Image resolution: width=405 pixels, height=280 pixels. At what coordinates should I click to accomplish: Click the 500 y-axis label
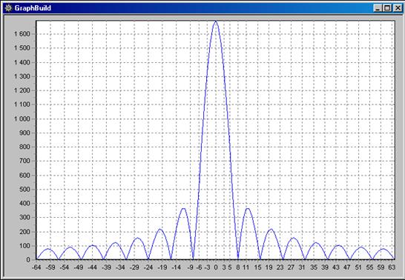(24, 189)
